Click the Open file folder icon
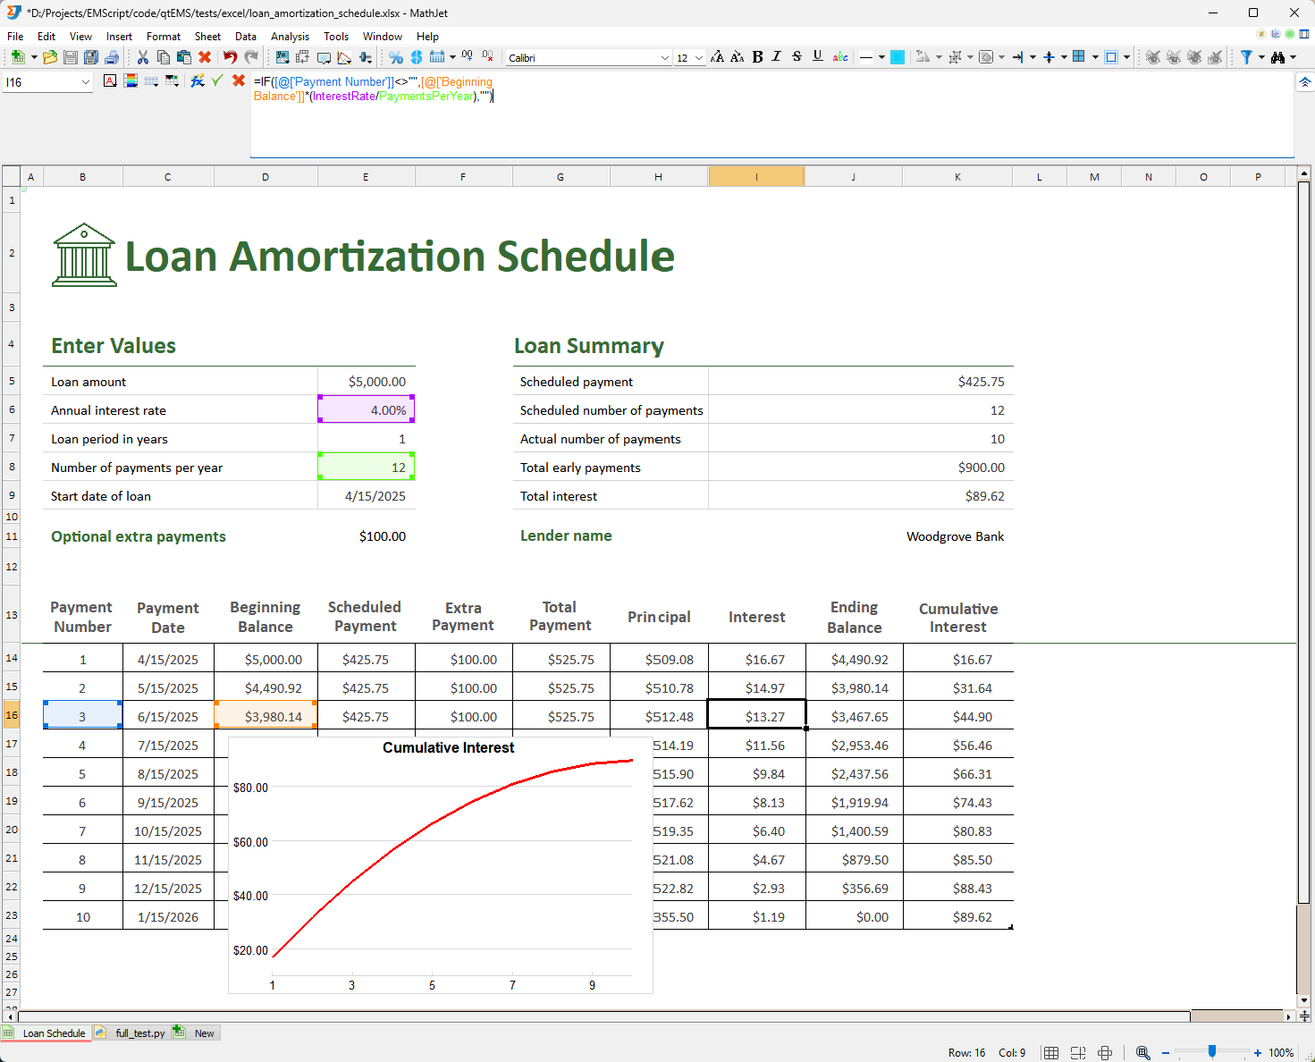The image size is (1315, 1062). pos(50,57)
